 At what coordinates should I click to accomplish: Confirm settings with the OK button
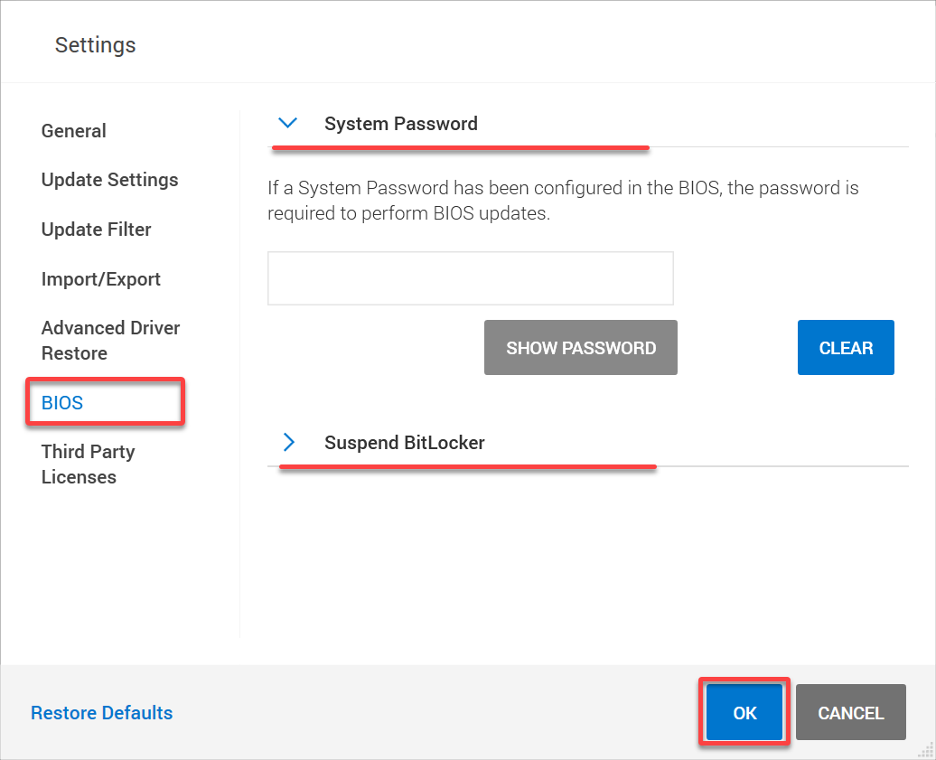click(744, 712)
